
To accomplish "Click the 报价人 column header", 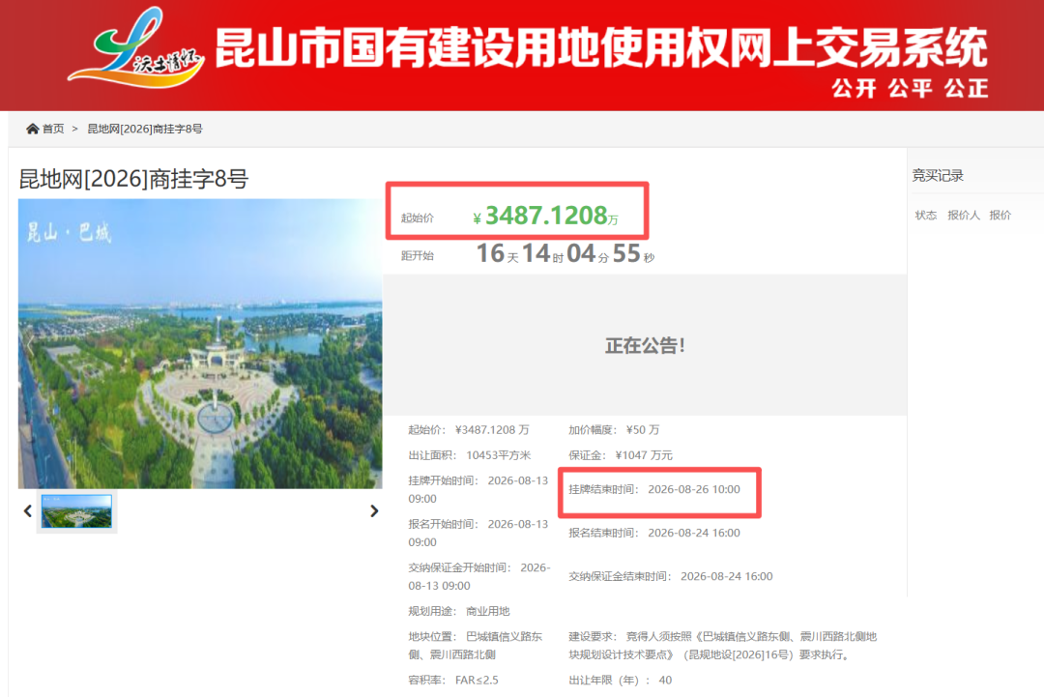I will (x=964, y=215).
